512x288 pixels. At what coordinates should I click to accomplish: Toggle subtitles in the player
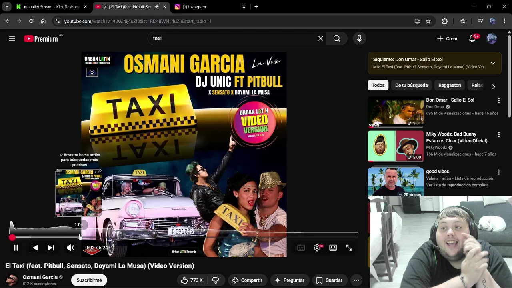(301, 248)
